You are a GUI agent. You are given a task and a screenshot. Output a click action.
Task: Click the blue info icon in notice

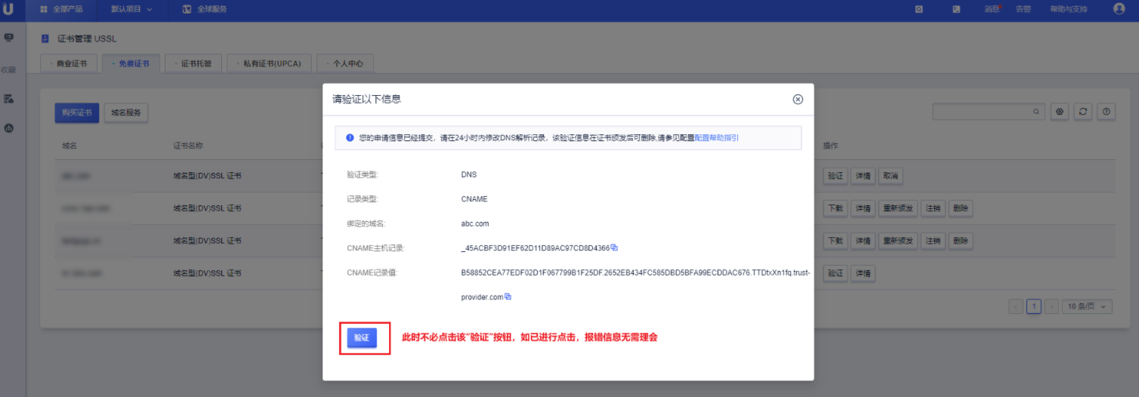coord(350,138)
